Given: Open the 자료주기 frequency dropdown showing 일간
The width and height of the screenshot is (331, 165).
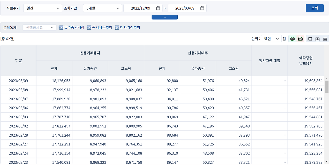Looking at the screenshot, I should (x=43, y=8).
